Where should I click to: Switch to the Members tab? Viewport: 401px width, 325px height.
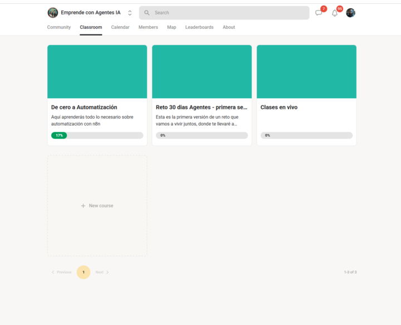[148, 27]
